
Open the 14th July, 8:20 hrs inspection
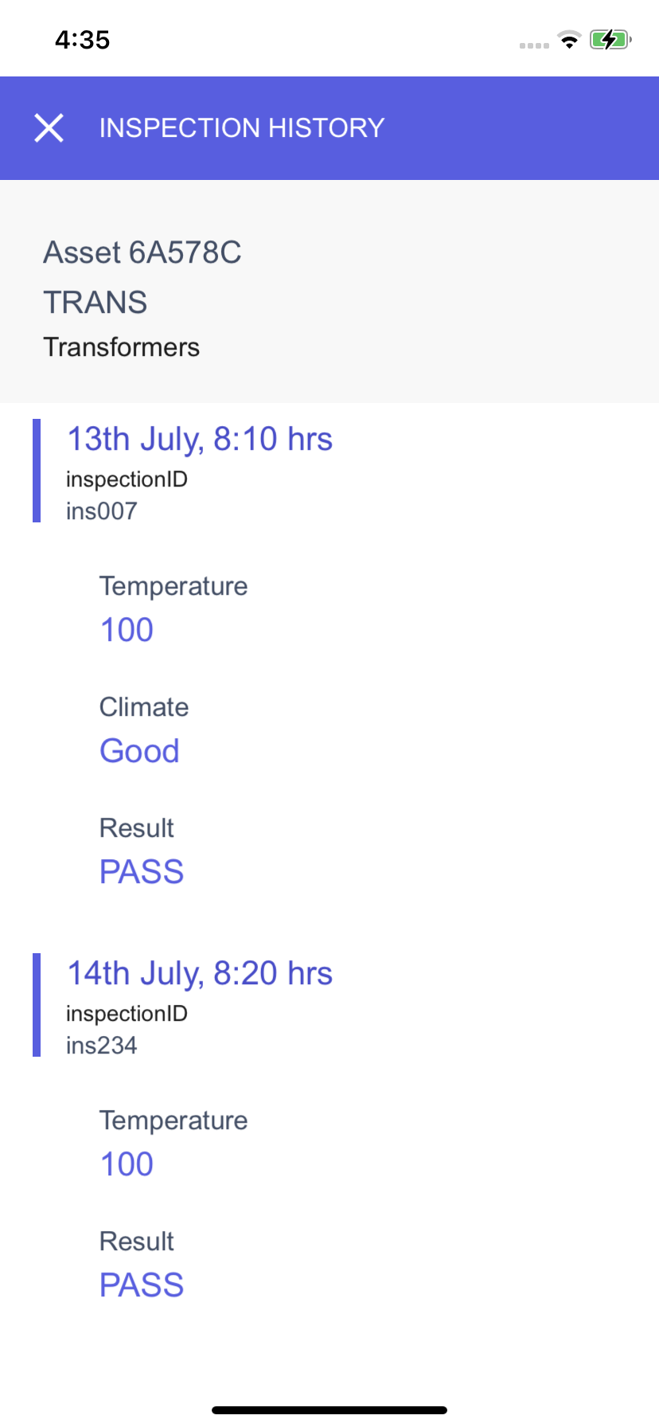click(200, 973)
